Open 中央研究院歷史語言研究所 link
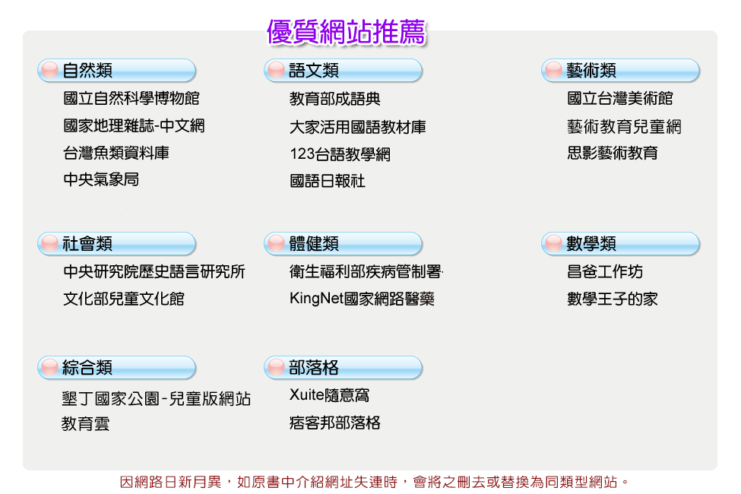 pyautogui.click(x=154, y=271)
